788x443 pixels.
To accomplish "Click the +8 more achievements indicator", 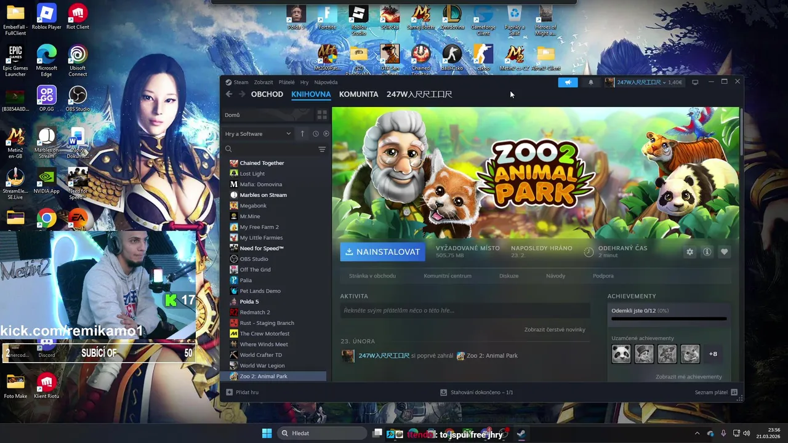I will [713, 354].
